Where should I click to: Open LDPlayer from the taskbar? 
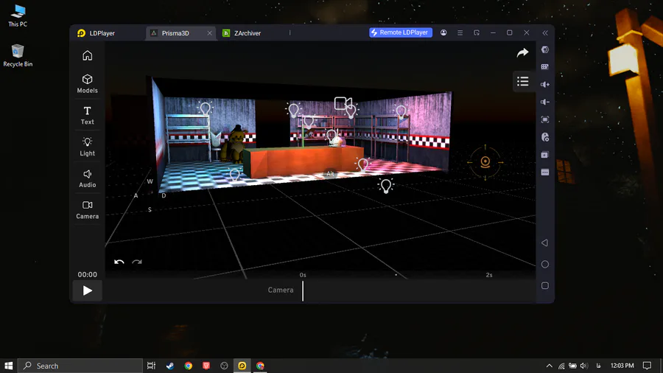[x=242, y=366]
